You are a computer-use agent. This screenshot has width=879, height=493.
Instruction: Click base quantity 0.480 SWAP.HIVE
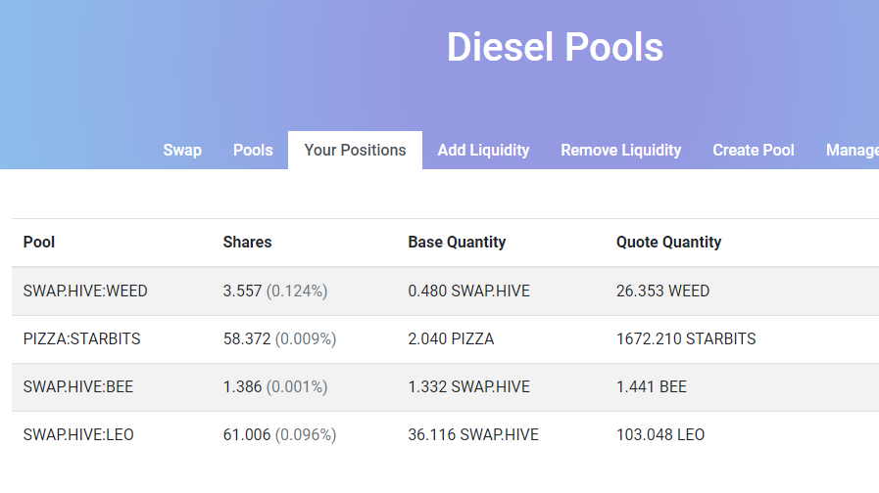pyautogui.click(x=468, y=291)
